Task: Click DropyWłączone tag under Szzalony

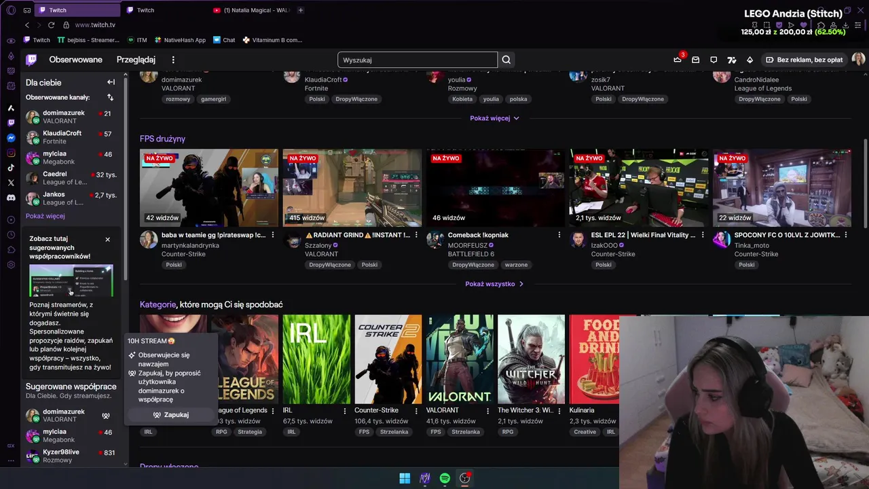Action: 330,265
